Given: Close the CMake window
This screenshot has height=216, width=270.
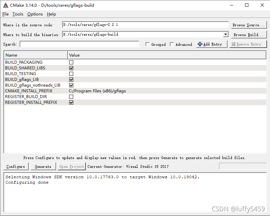Looking at the screenshot, I should (262, 5).
